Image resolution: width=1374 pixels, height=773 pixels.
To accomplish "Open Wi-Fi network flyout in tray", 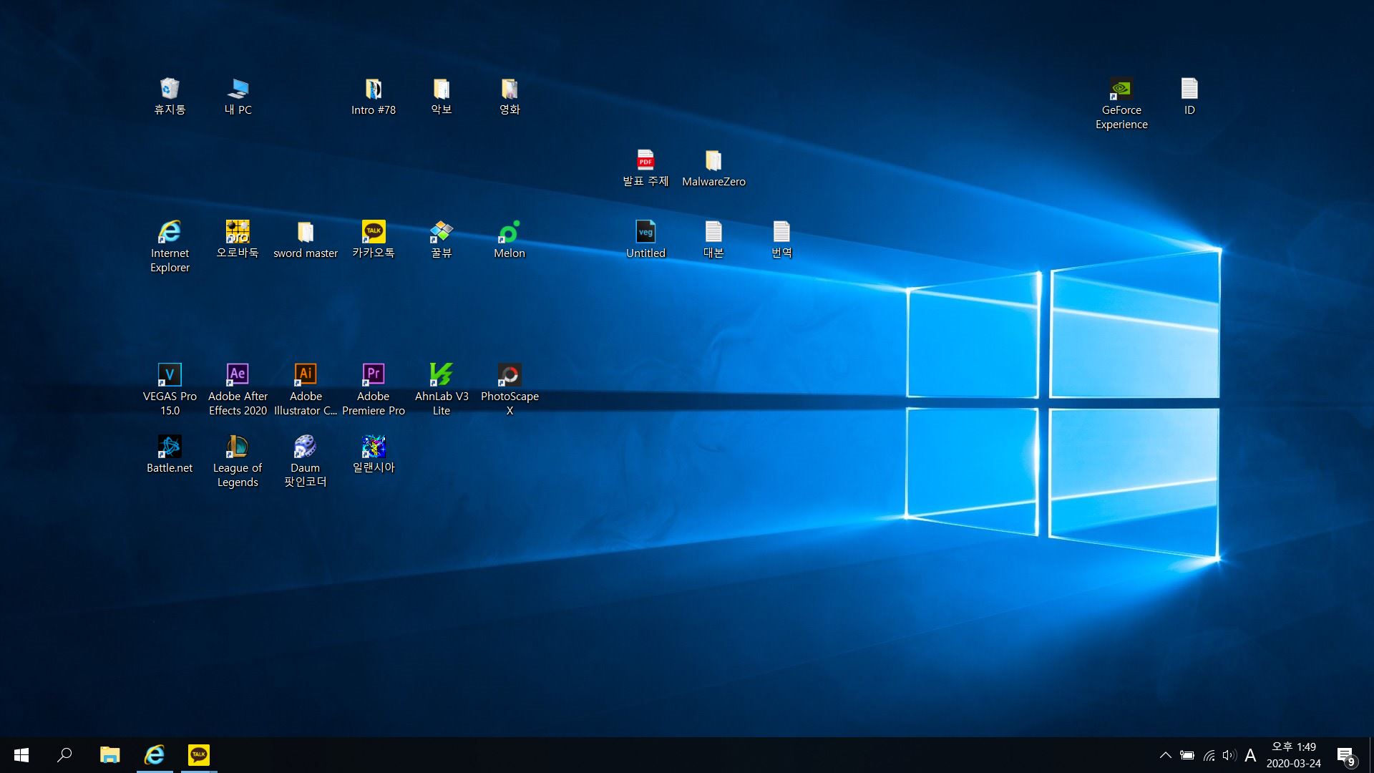I will (1209, 755).
